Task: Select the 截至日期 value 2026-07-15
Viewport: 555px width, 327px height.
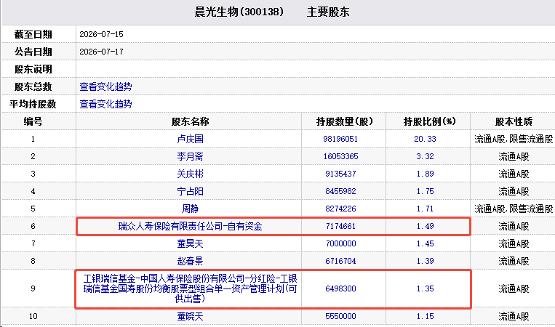Action: [x=101, y=34]
